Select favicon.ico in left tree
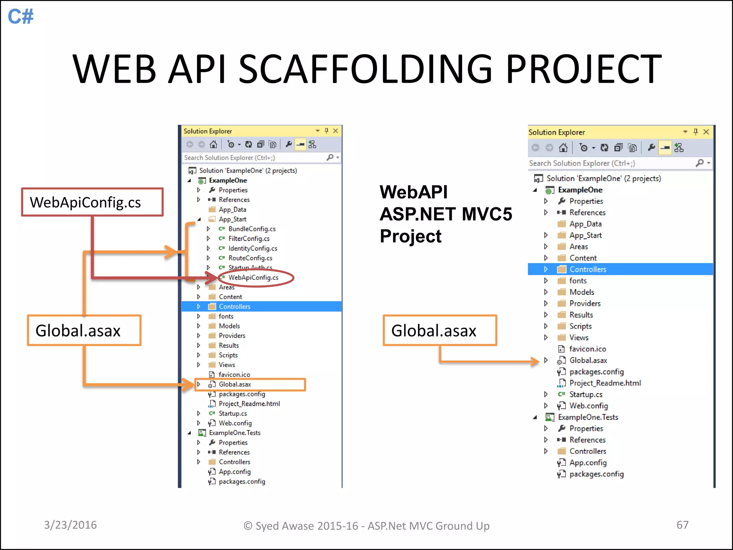This screenshot has width=733, height=550. [234, 375]
